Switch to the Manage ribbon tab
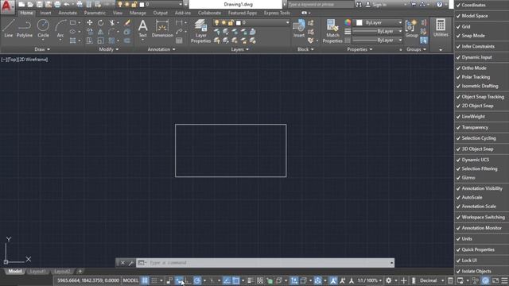Screen dimensions: 509x286 tap(138, 13)
